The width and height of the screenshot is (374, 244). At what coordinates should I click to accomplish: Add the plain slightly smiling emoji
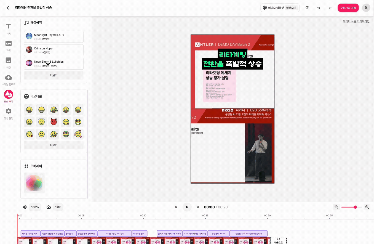[x=41, y=134]
